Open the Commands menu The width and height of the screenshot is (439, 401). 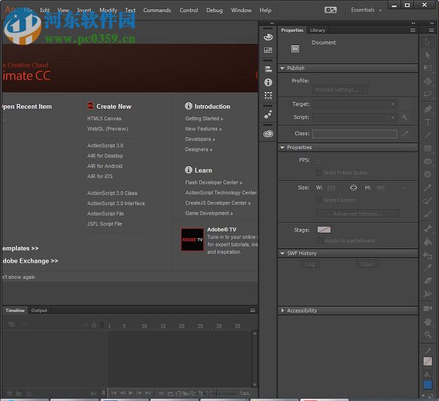click(157, 10)
